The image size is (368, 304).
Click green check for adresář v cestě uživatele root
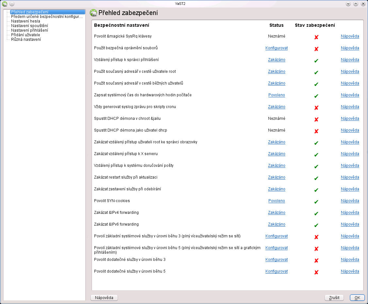click(316, 72)
